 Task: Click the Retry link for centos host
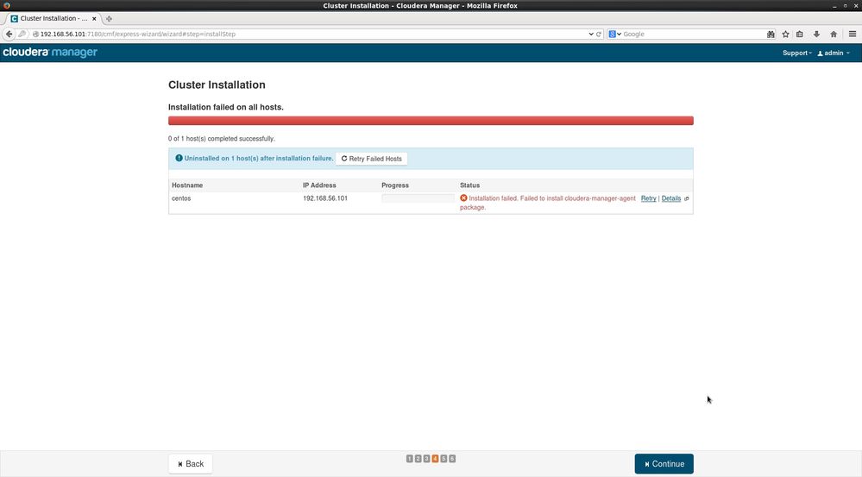tap(648, 198)
